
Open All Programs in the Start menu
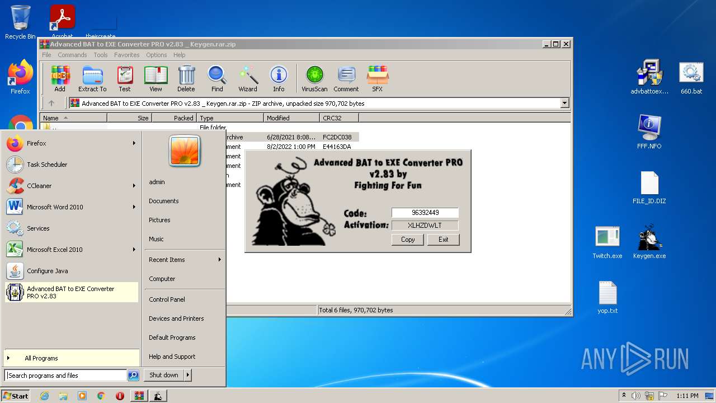[72, 358]
